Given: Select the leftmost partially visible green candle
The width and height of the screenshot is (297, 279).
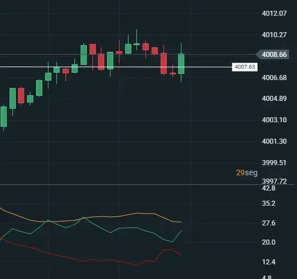Looking at the screenshot, I should point(3,117).
